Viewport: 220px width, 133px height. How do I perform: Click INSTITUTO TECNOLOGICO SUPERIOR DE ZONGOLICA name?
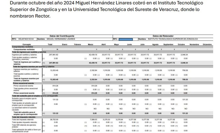click(x=173, y=39)
